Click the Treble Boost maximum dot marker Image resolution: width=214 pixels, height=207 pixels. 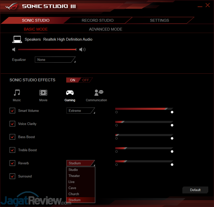172,151
